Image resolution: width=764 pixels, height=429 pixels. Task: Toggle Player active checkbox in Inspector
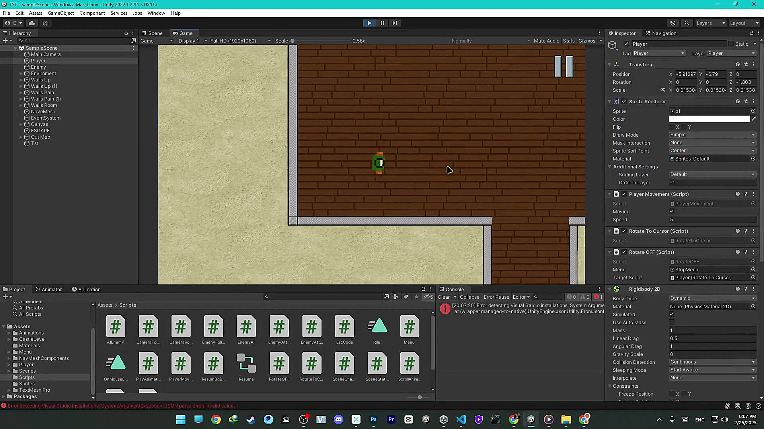point(627,44)
